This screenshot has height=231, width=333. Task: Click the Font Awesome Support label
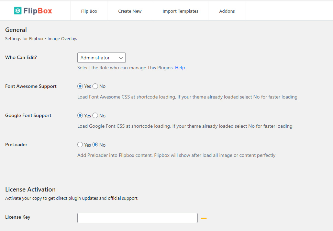31,86
